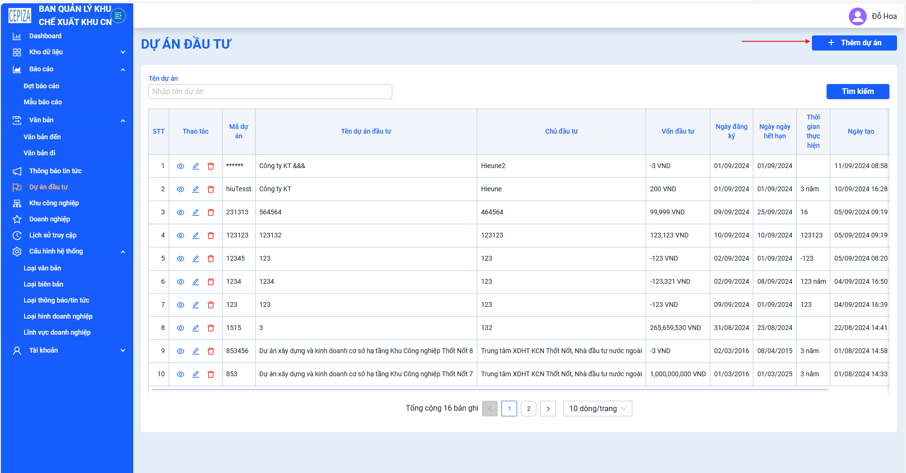
Task: Click the next page arrow button
Action: coord(548,409)
